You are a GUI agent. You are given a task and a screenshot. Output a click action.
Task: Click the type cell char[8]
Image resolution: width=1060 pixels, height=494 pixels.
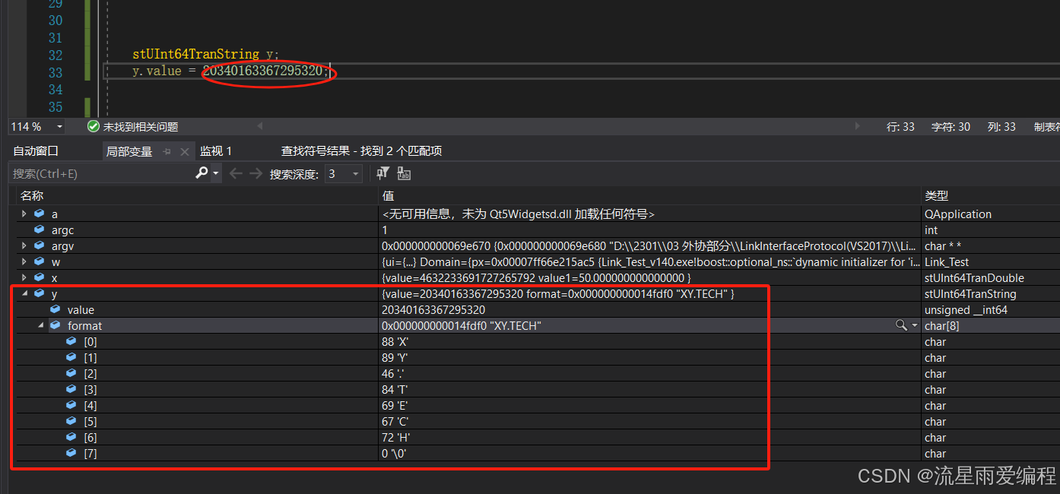coord(941,325)
